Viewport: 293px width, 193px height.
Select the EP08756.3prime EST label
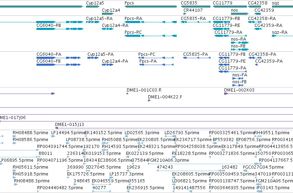pyautogui.click(x=253, y=140)
